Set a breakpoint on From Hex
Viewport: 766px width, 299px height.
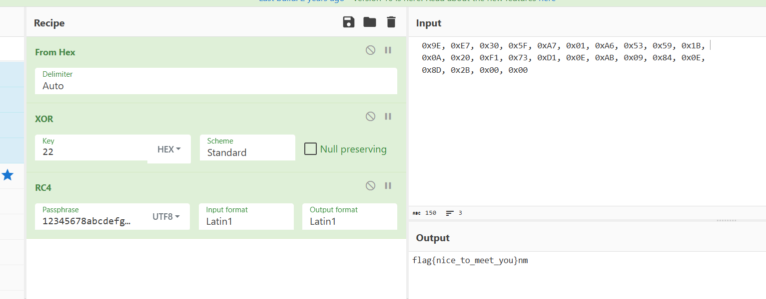(388, 50)
